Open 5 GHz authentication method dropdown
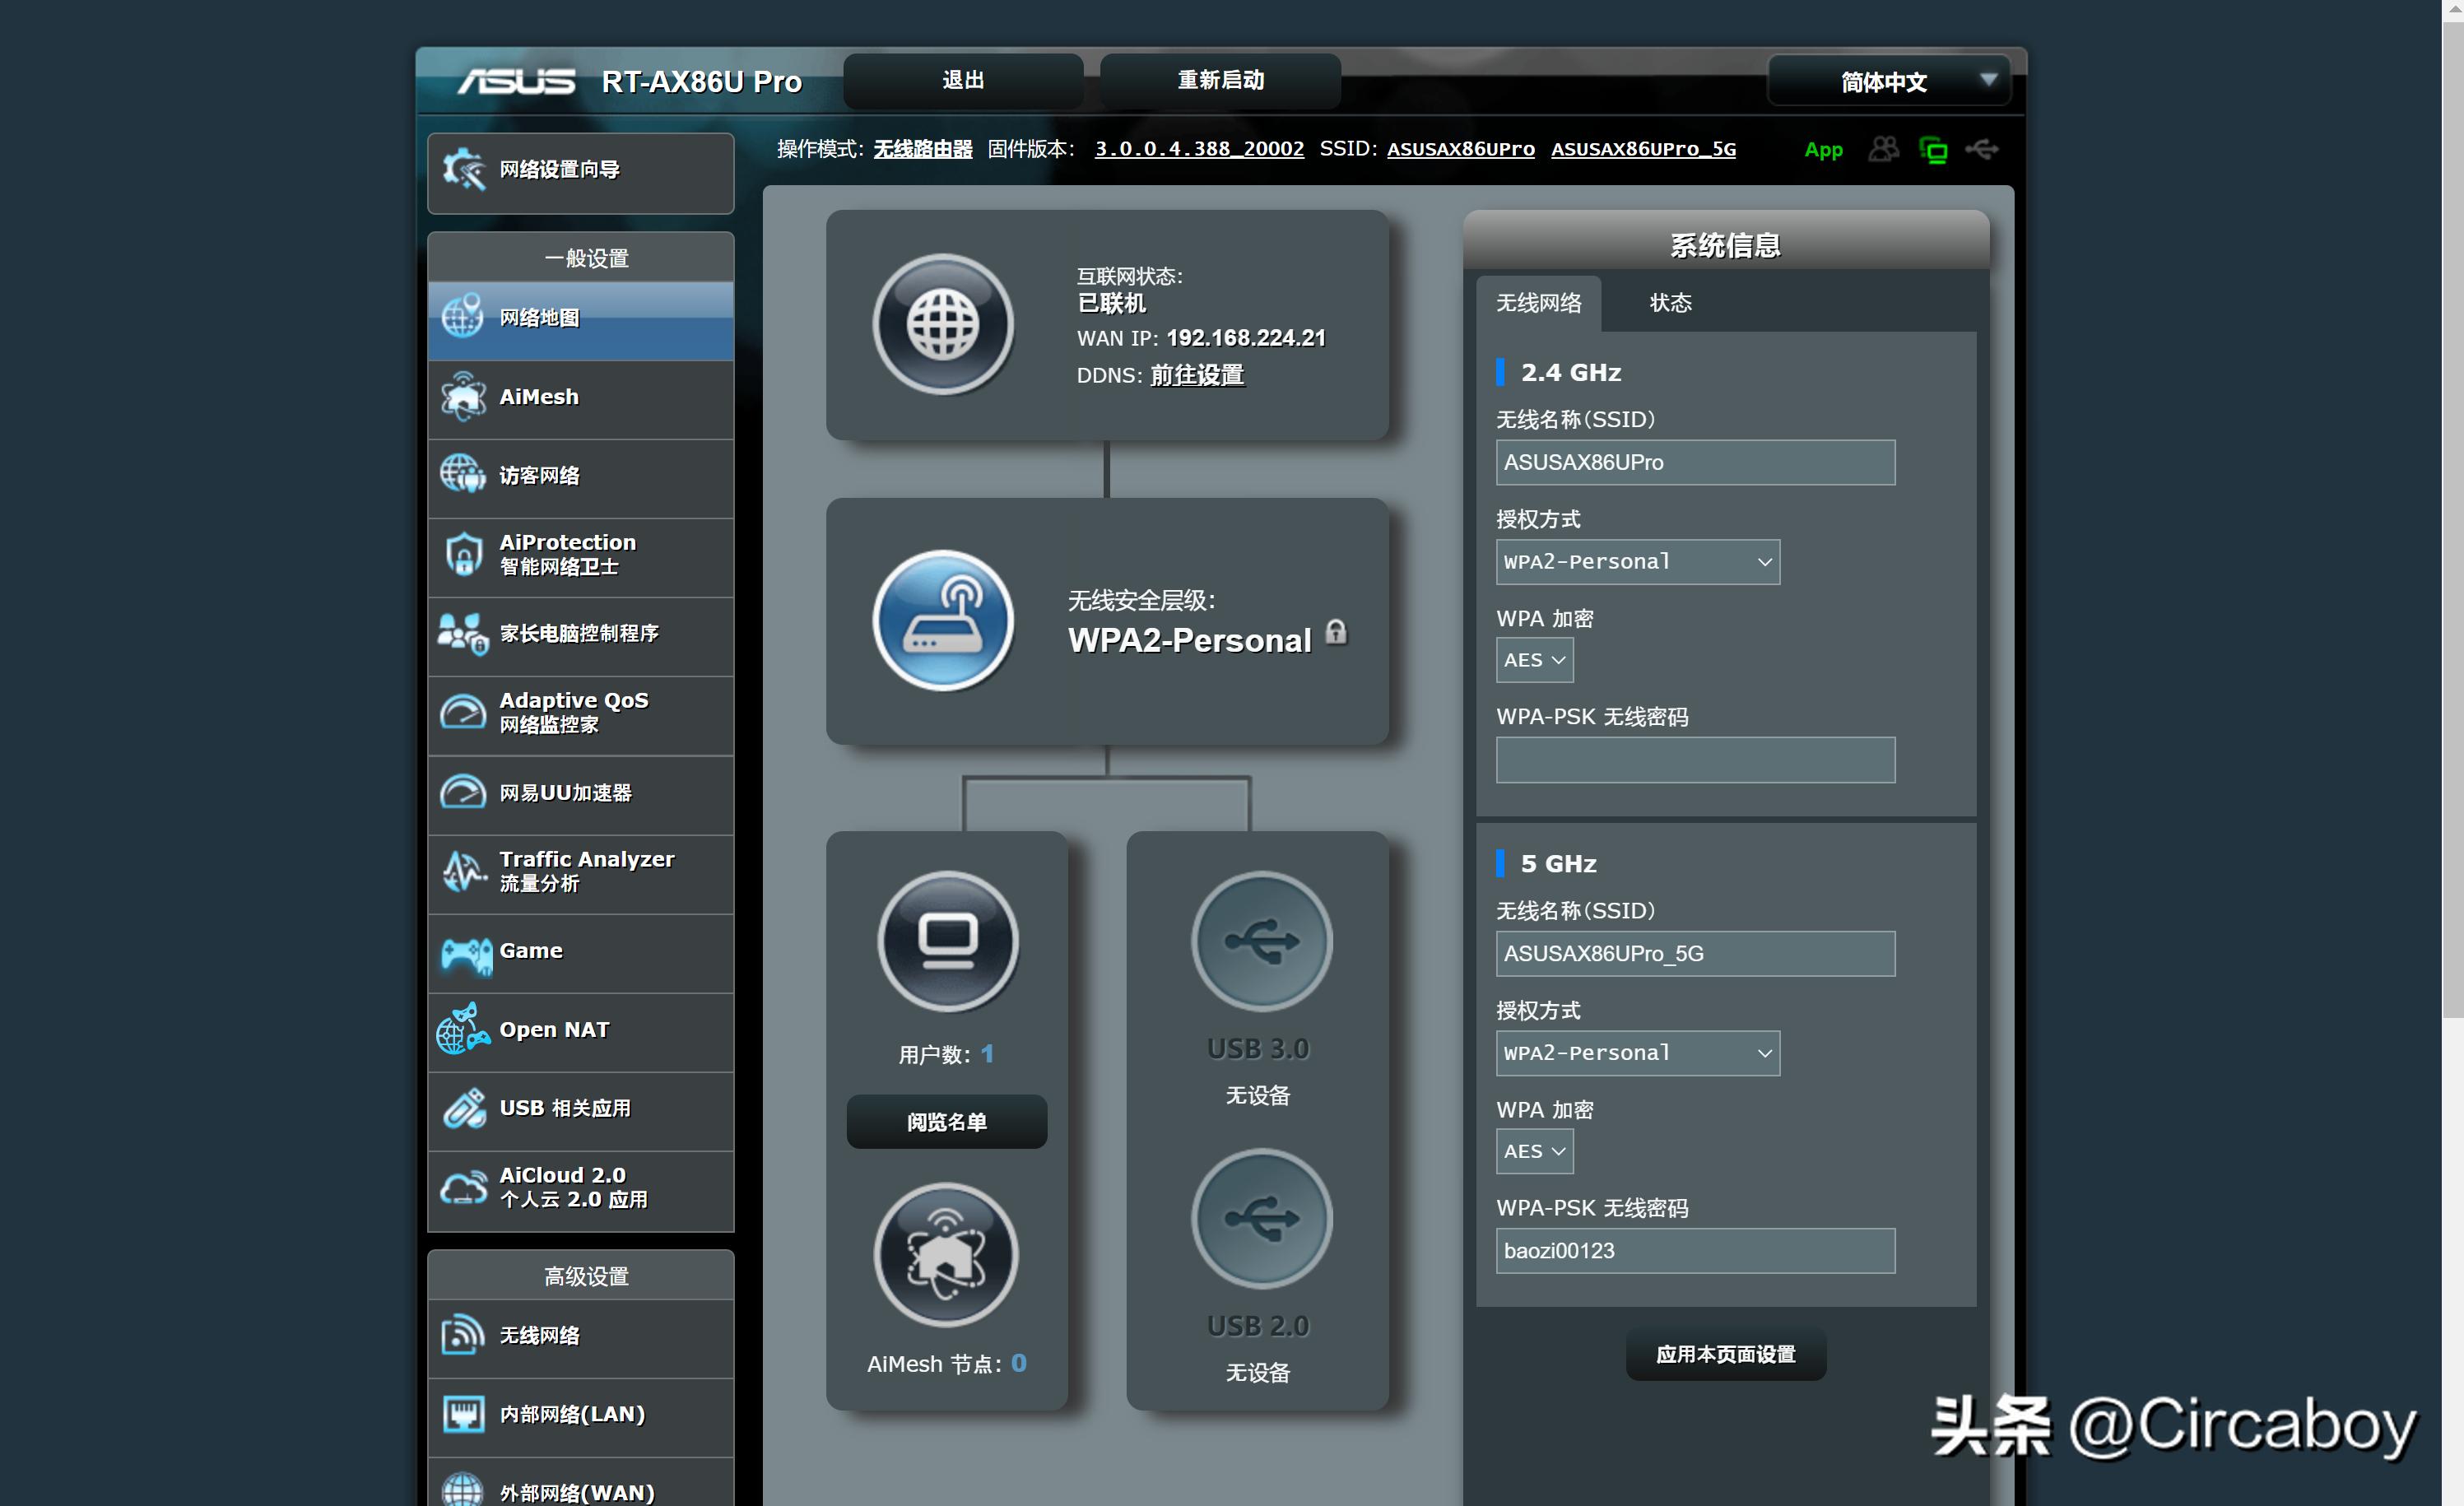 coord(1637,1053)
